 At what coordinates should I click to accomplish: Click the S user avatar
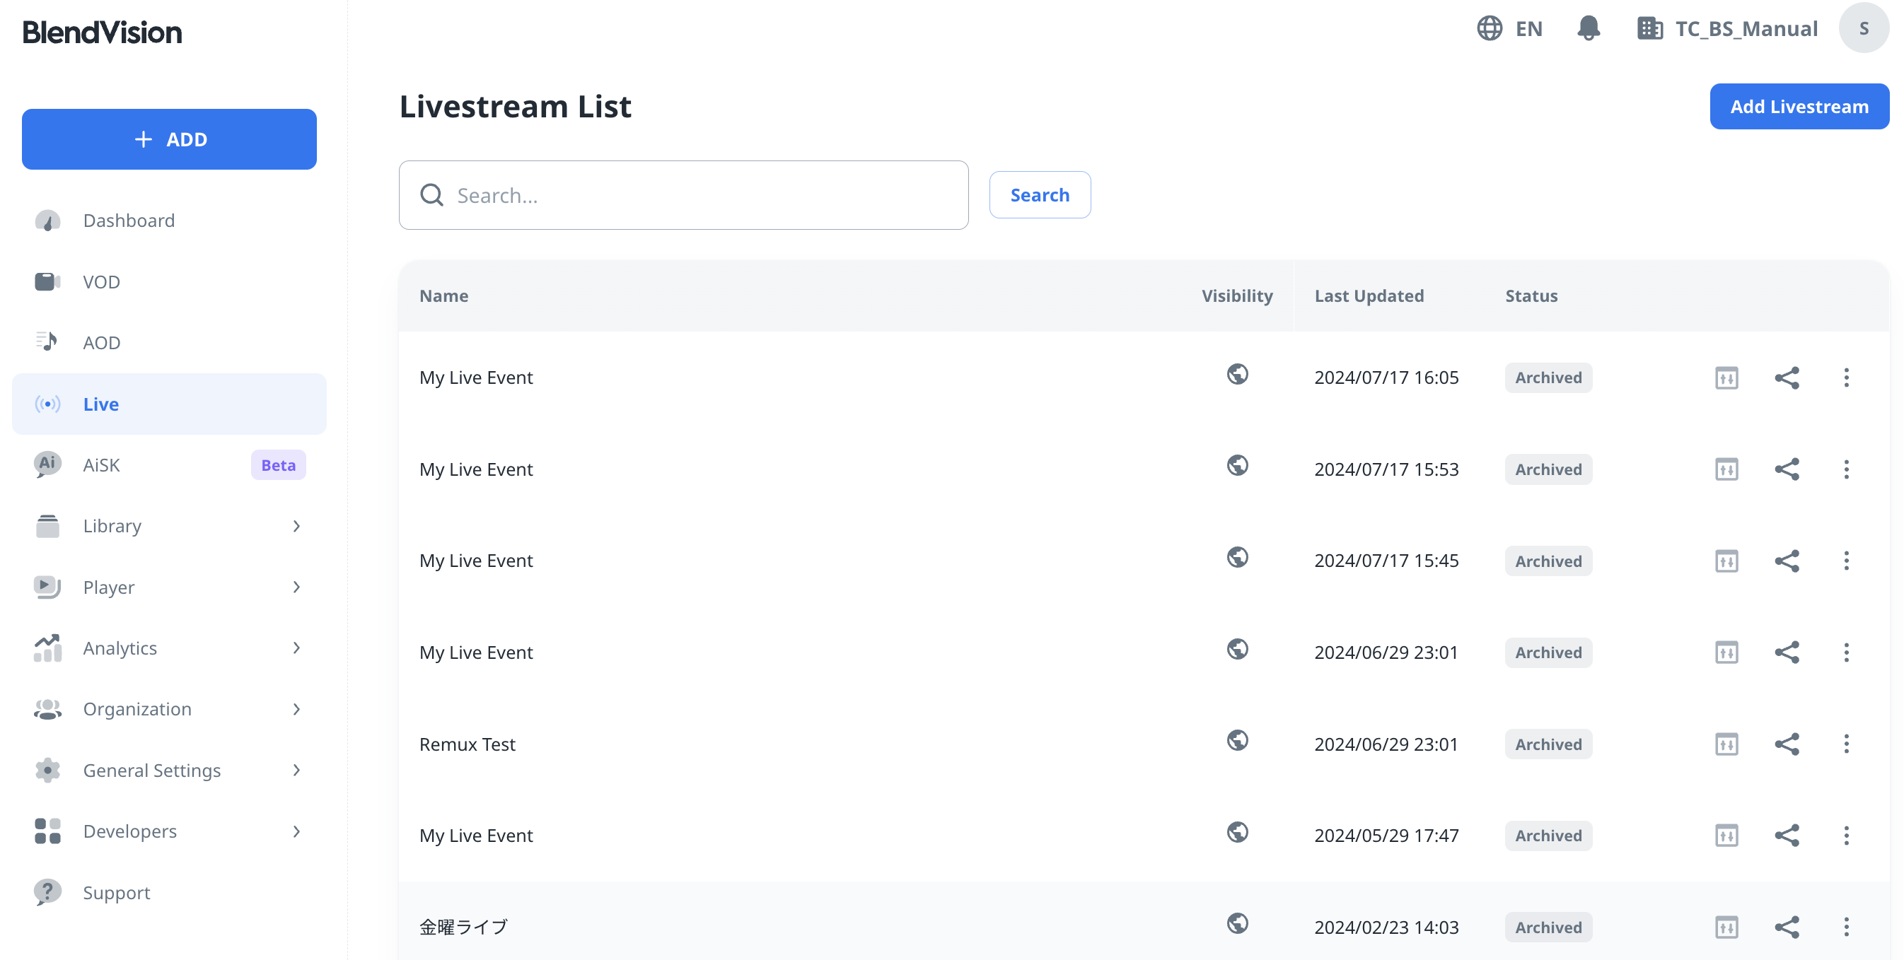pyautogui.click(x=1864, y=28)
